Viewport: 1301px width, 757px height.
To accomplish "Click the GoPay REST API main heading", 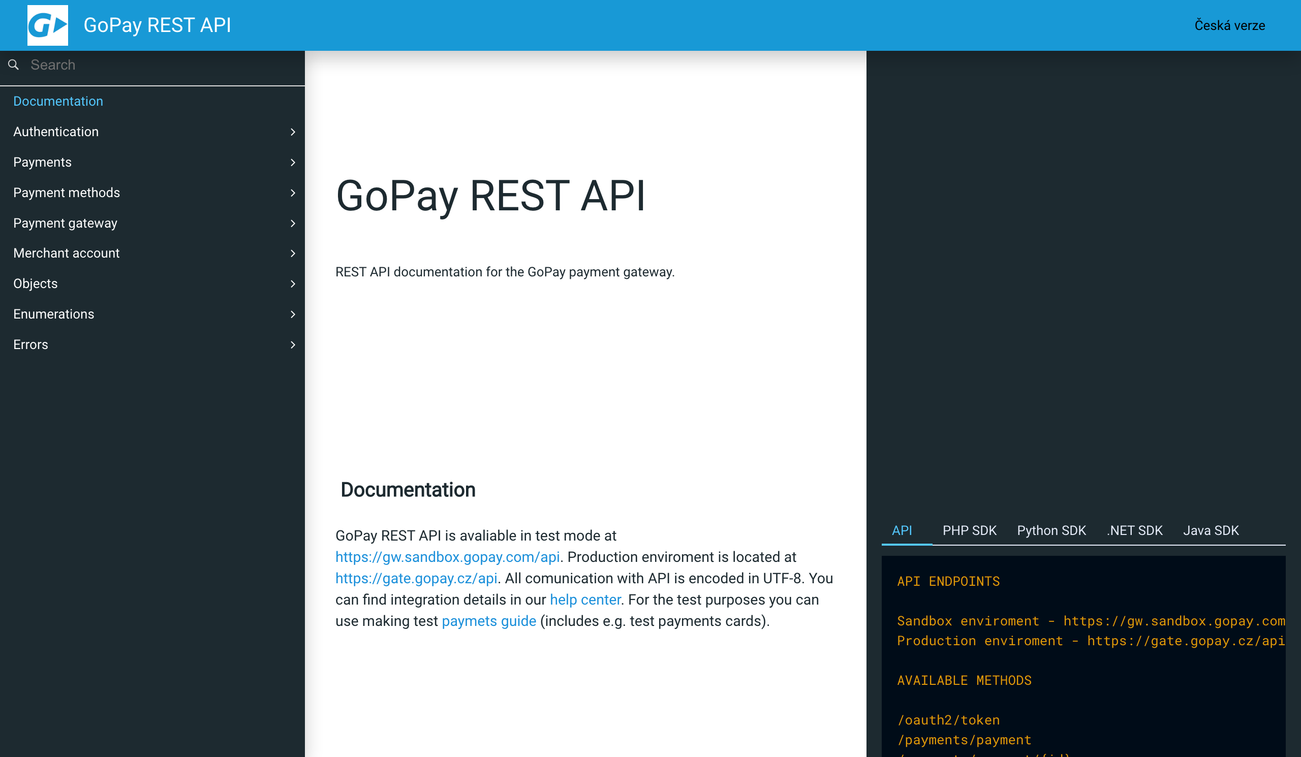I will click(490, 196).
